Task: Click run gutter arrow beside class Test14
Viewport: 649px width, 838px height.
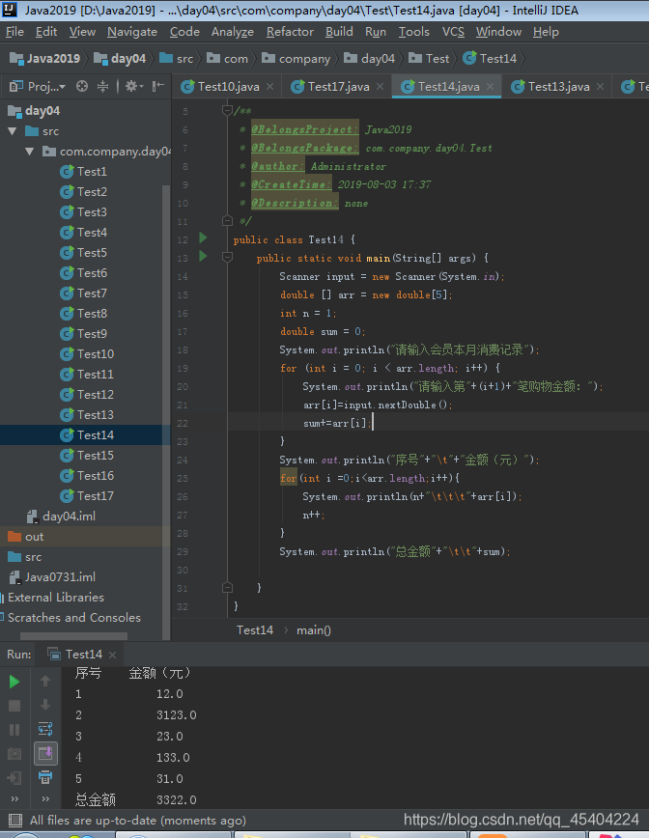Action: [203, 237]
